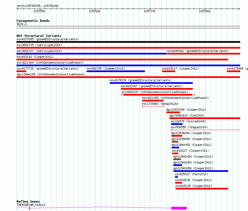This screenshot has height=211, width=248.
Task: Open variant esv3891705 Suktitipat2014 label
Action: coord(39,45)
